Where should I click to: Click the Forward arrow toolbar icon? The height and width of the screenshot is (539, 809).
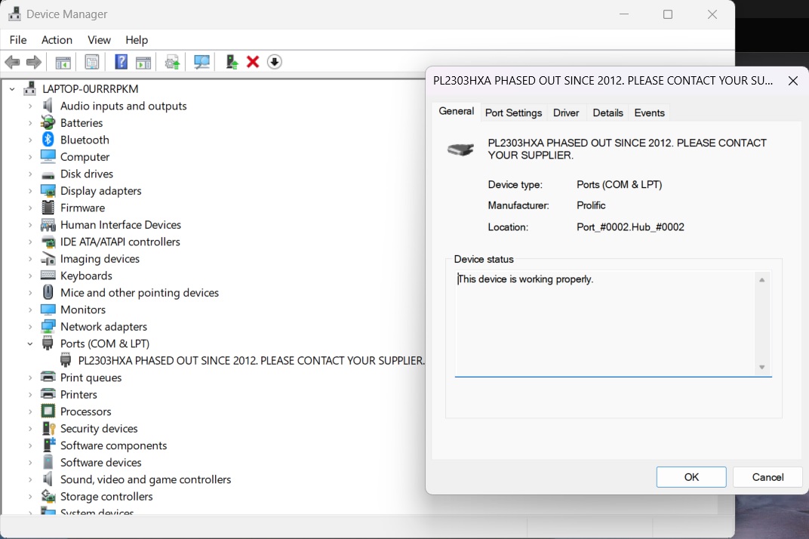coord(34,63)
